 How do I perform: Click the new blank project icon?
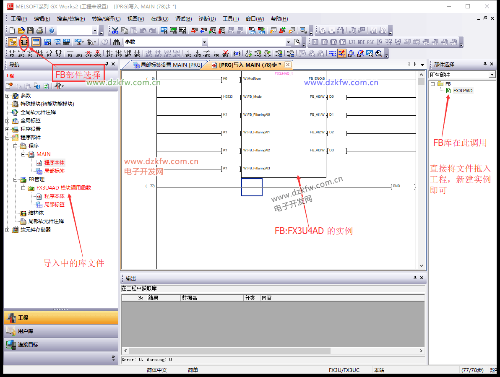(x=12, y=31)
